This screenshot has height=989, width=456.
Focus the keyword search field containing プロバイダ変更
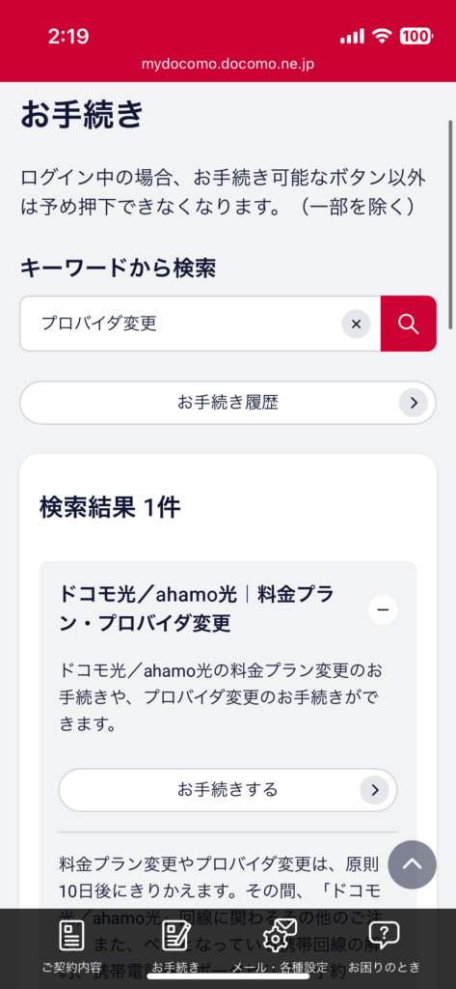tap(201, 324)
